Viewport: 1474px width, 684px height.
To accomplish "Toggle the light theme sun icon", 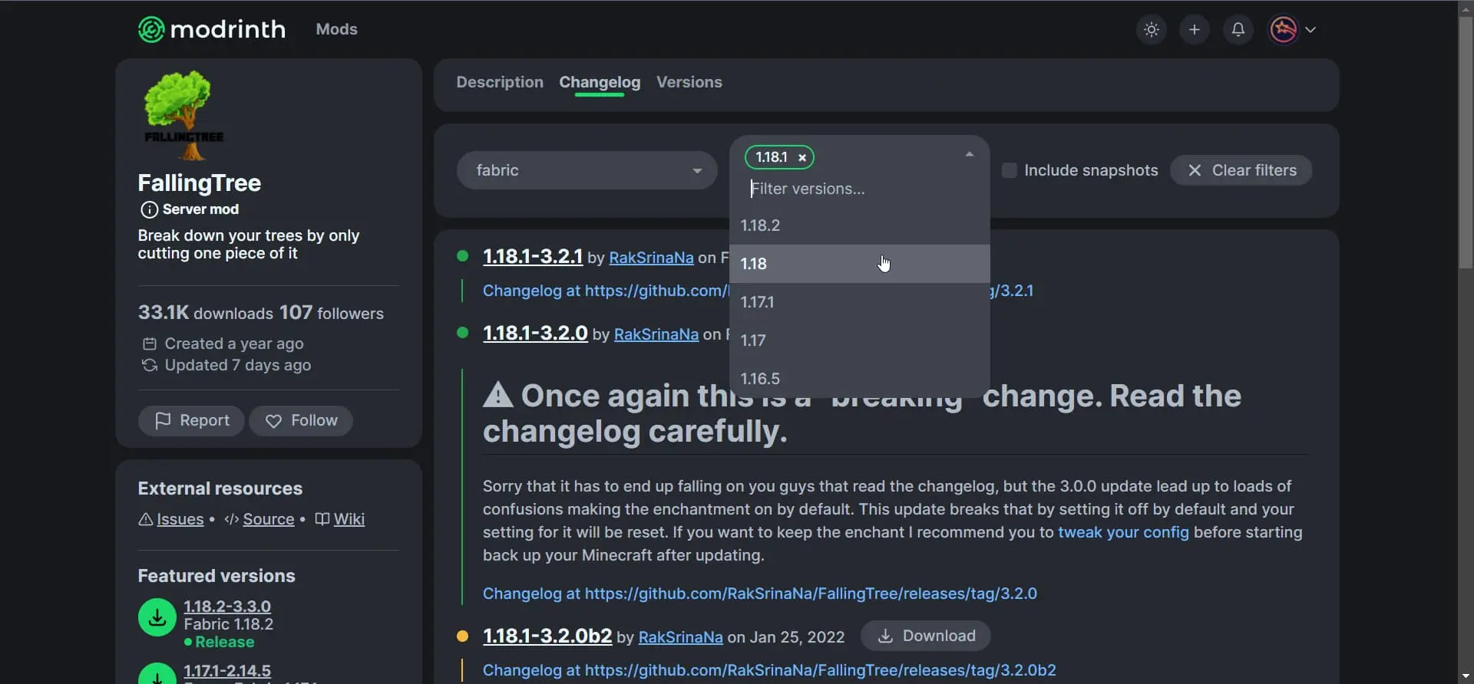I will (x=1151, y=30).
